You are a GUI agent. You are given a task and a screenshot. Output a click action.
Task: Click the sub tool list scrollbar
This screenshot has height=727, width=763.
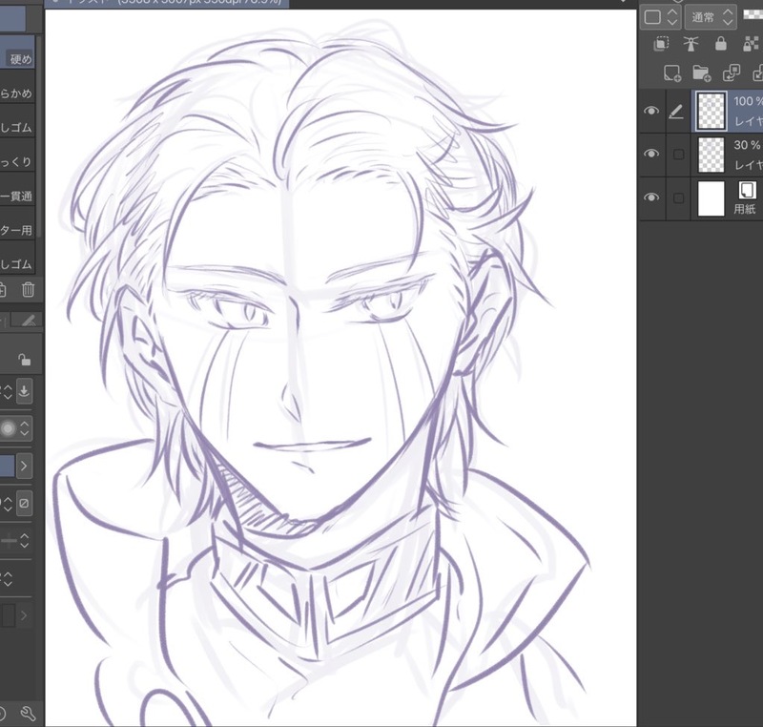click(39, 136)
